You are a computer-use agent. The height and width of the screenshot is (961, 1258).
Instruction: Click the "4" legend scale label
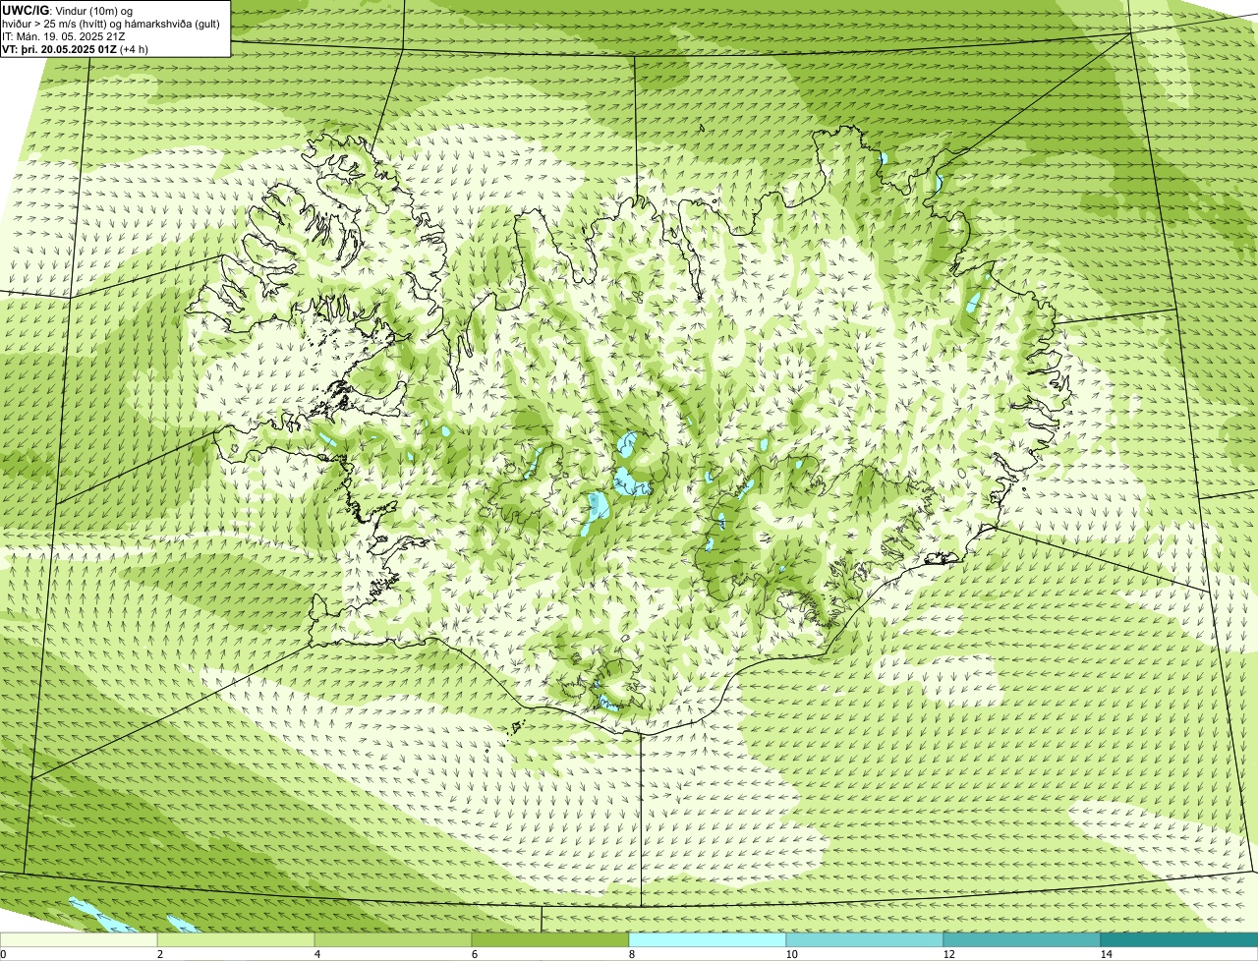click(x=316, y=954)
